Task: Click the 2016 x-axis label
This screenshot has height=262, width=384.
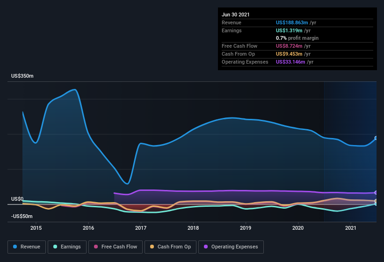Action: click(88, 228)
